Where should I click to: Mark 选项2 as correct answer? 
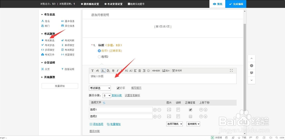coord(190,116)
